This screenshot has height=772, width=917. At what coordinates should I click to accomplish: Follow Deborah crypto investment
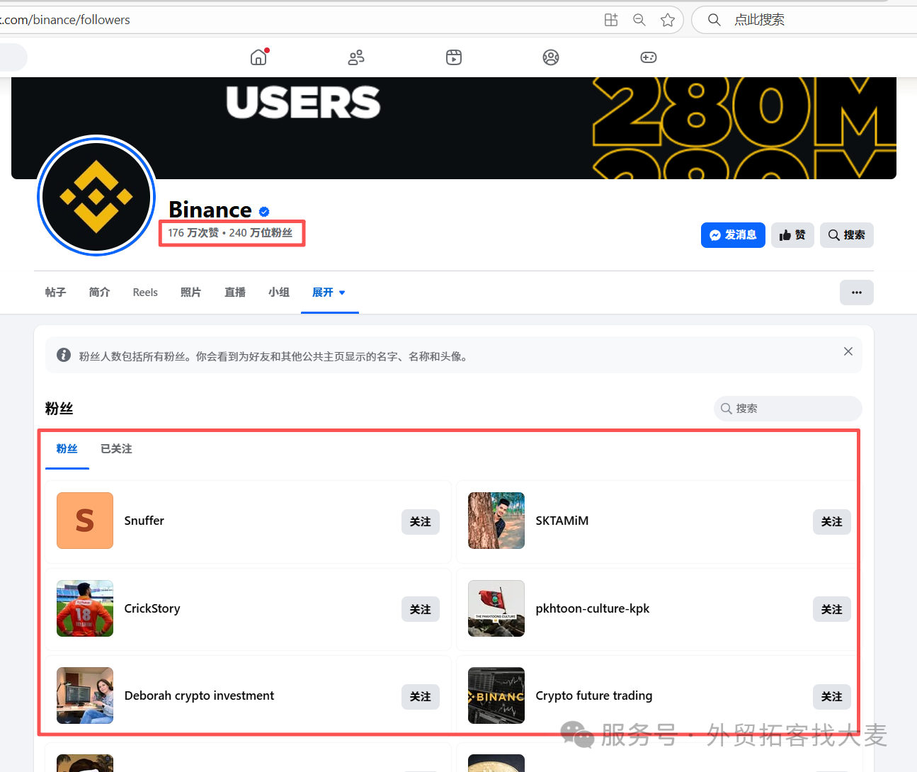pyautogui.click(x=421, y=697)
